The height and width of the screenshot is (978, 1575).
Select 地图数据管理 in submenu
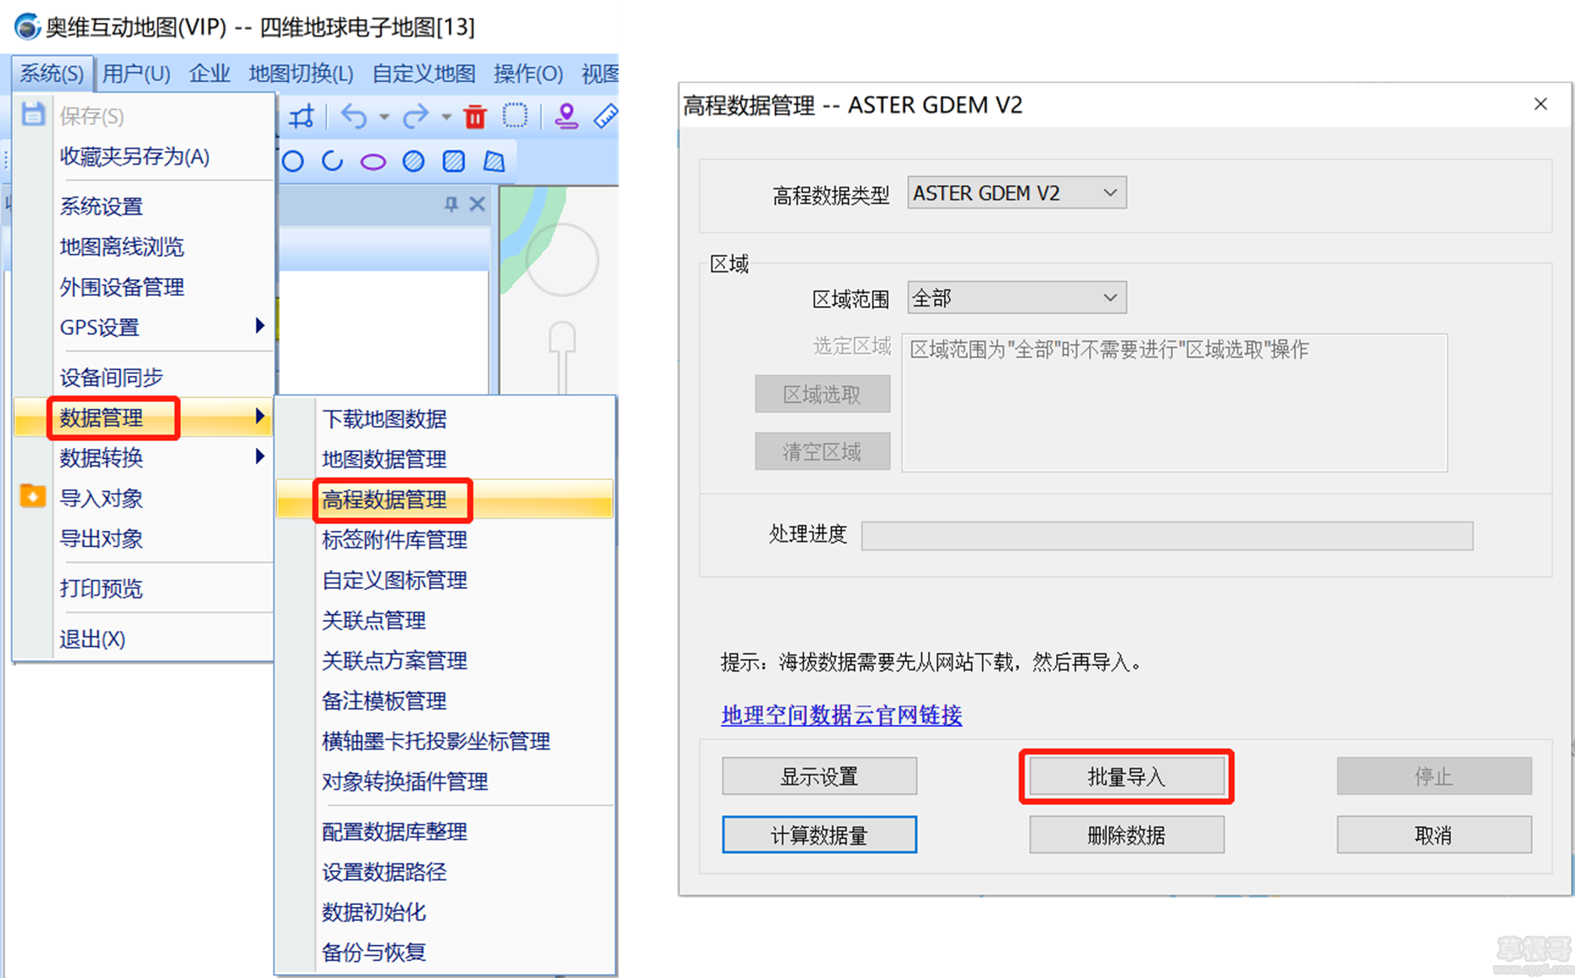pyautogui.click(x=444, y=459)
